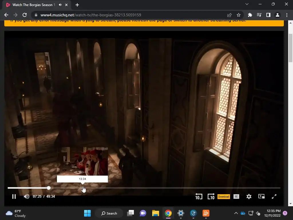
Task: View site lock security info
Action: [x=36, y=15]
